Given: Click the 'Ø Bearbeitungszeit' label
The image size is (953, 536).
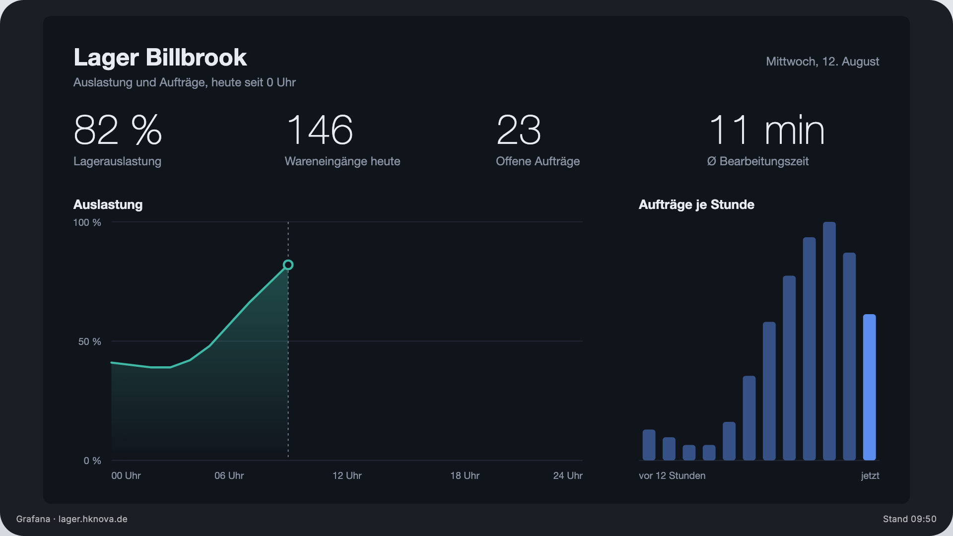Looking at the screenshot, I should (758, 161).
